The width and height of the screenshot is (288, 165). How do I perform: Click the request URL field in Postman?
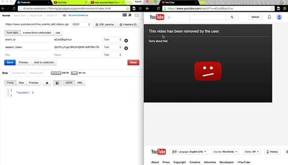(x=37, y=24)
